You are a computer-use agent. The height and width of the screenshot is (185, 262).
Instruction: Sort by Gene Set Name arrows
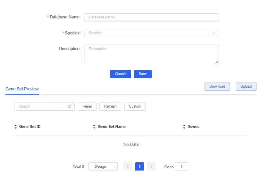click(x=94, y=127)
